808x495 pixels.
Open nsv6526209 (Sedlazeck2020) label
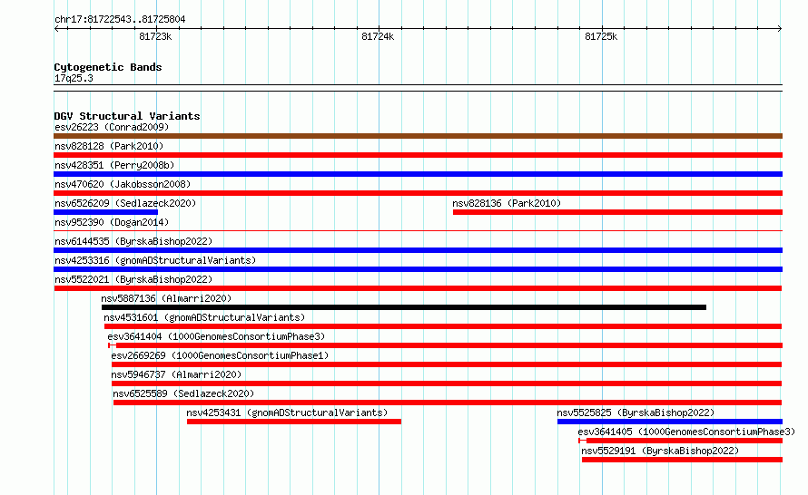[125, 203]
